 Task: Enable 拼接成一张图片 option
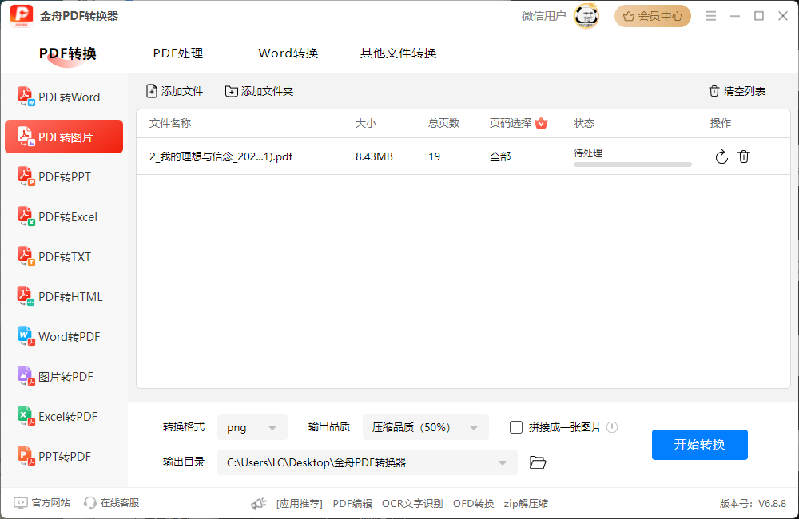[x=516, y=427]
